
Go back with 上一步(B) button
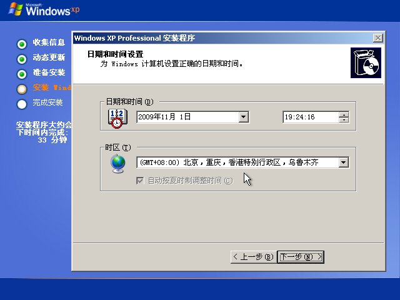253,257
